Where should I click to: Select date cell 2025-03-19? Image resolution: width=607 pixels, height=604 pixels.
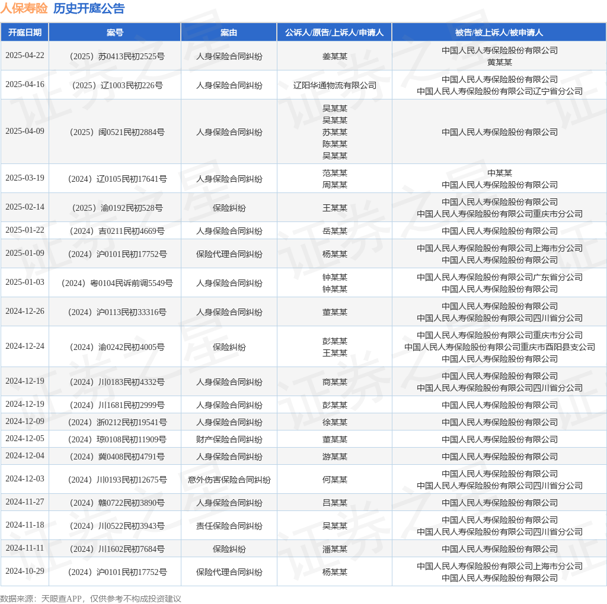coord(25,178)
